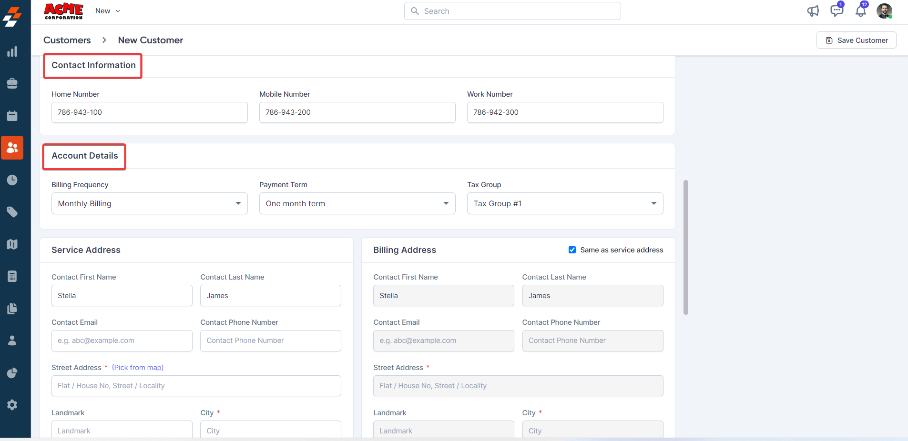Open the settings gear icon in sidebar
Image resolution: width=908 pixels, height=441 pixels.
tap(12, 405)
